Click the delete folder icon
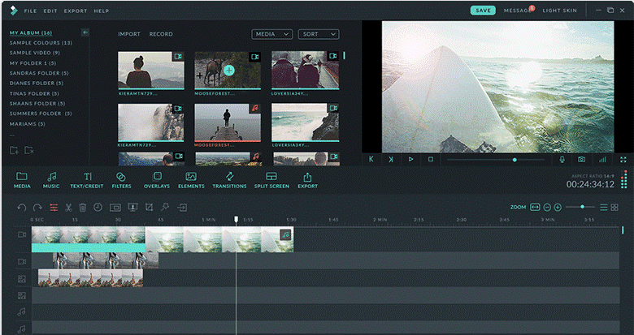The height and width of the screenshot is (335, 634). click(28, 150)
